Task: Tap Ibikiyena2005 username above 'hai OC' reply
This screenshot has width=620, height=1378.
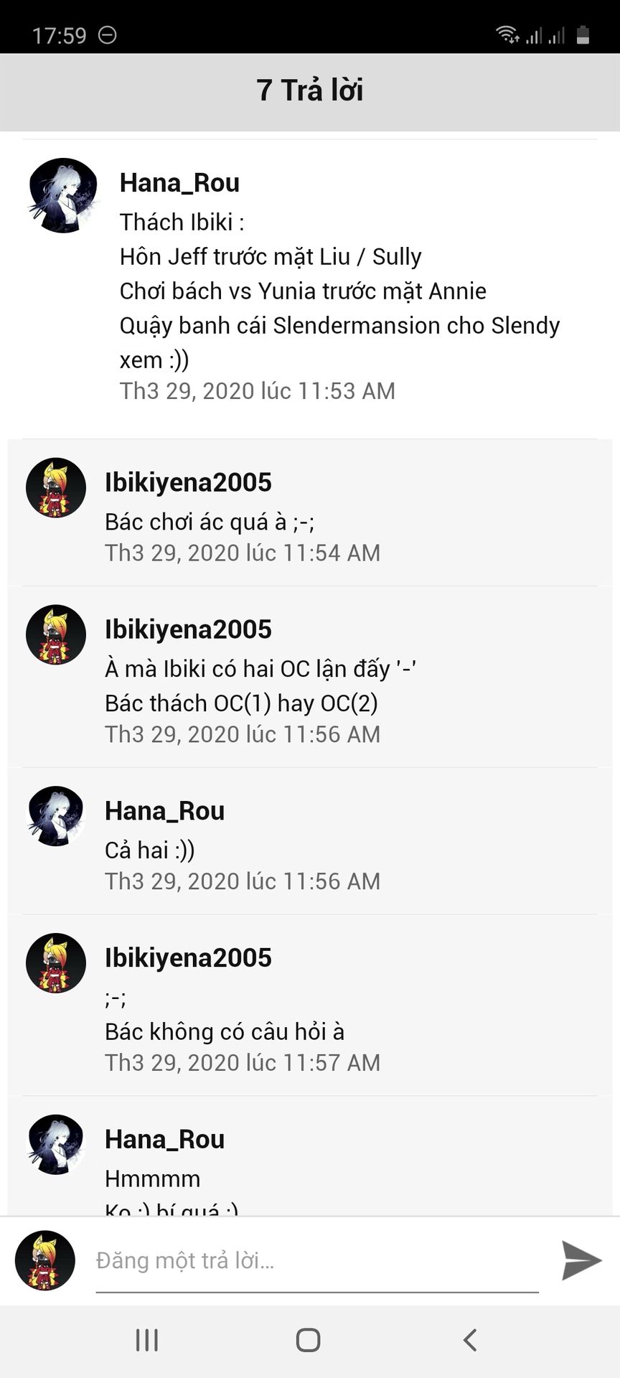Action: (188, 629)
